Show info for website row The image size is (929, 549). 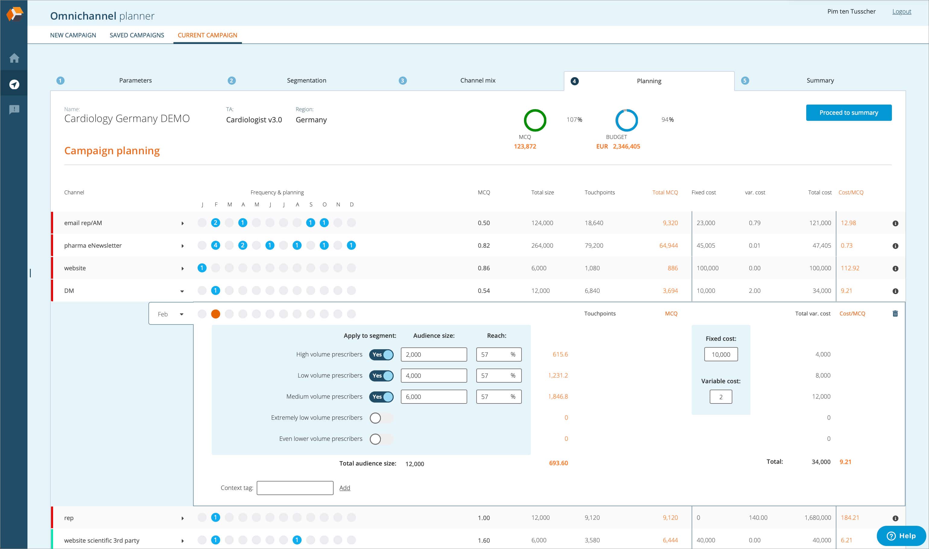pyautogui.click(x=895, y=268)
